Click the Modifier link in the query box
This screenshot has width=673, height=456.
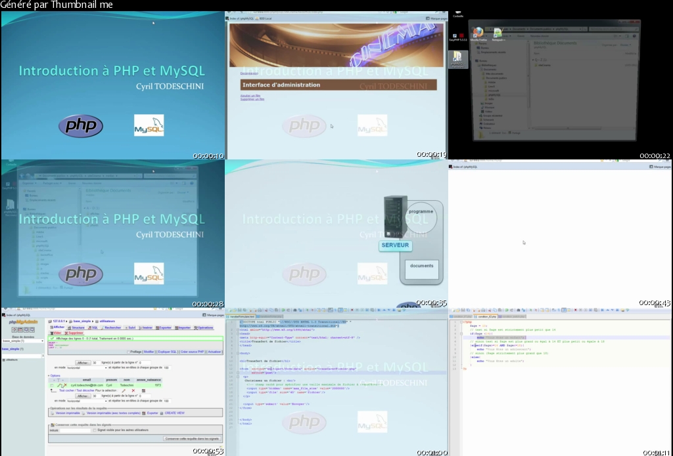[149, 352]
